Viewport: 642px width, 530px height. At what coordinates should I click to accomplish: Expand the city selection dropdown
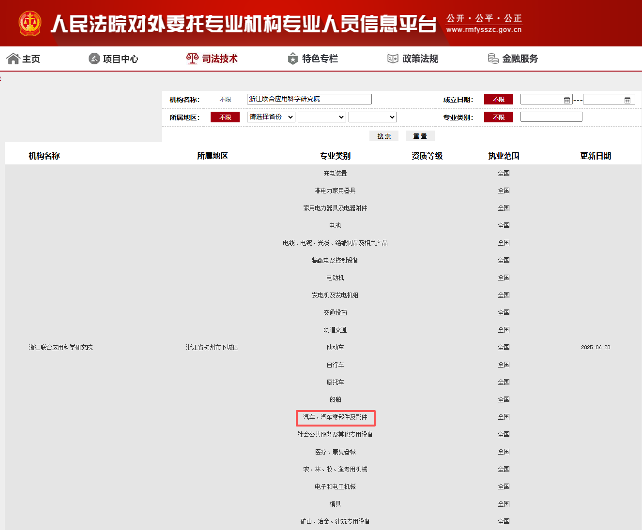[321, 117]
